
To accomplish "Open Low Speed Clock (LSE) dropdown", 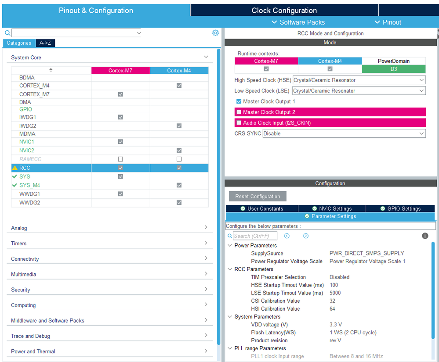I will [359, 90].
